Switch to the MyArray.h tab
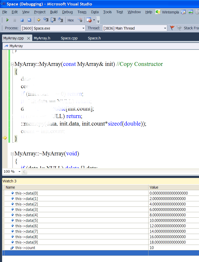The width and height of the screenshot is (199, 262). (x=42, y=38)
